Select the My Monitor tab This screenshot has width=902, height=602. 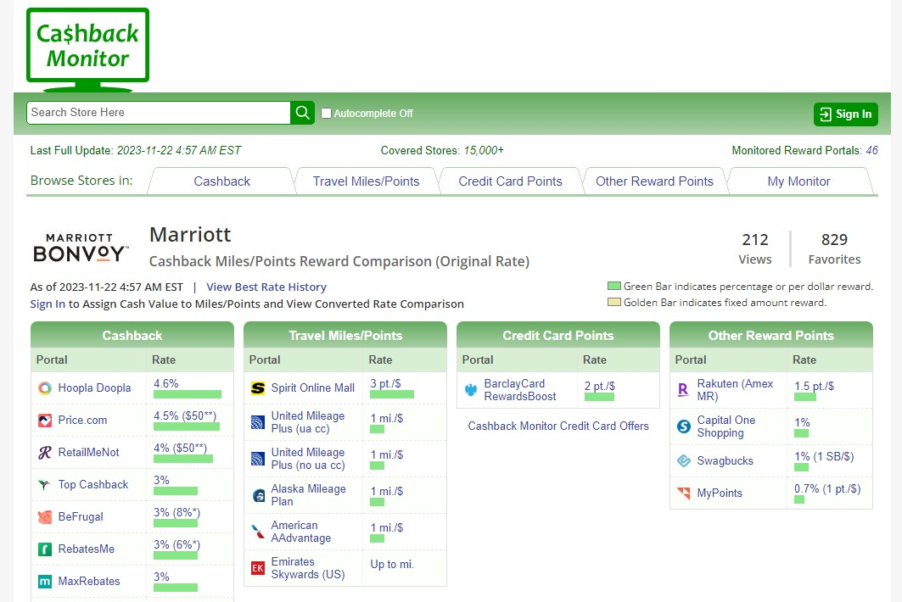click(798, 181)
